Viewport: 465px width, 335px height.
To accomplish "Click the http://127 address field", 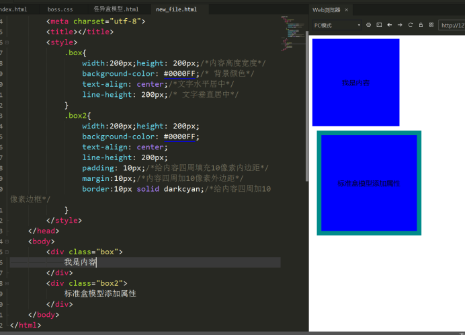I will pyautogui.click(x=452, y=26).
